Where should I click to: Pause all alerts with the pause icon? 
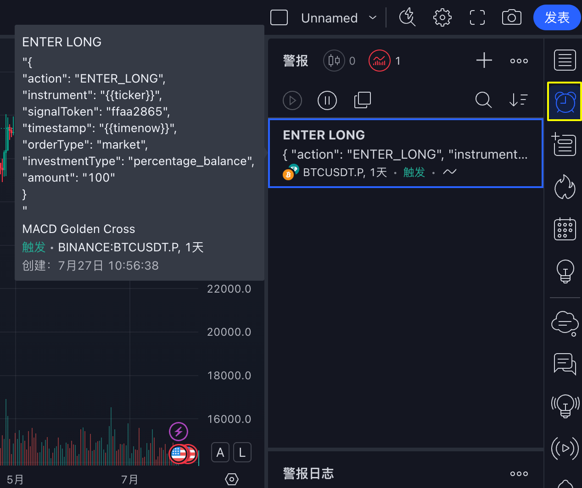pyautogui.click(x=327, y=100)
